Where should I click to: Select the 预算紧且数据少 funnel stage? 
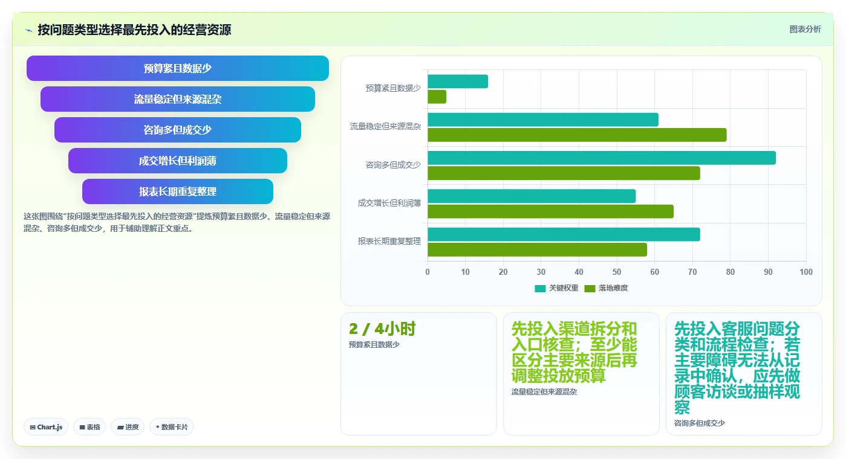pos(178,68)
